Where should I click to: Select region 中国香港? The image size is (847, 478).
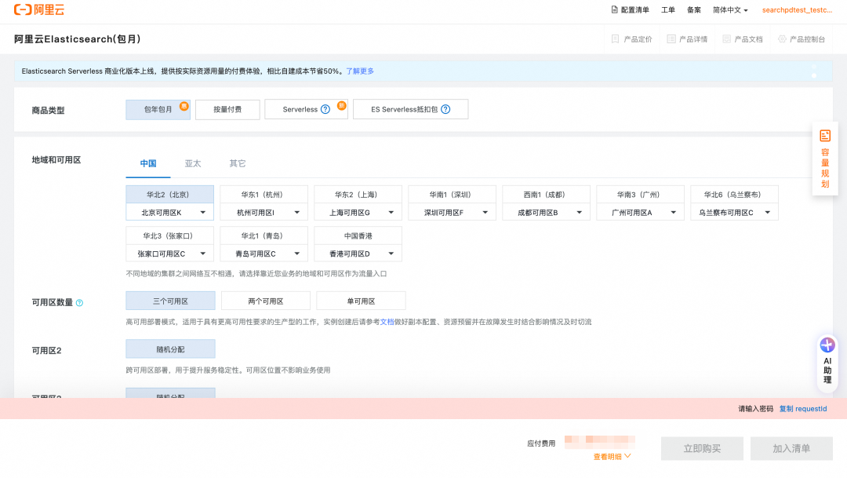[x=358, y=235]
